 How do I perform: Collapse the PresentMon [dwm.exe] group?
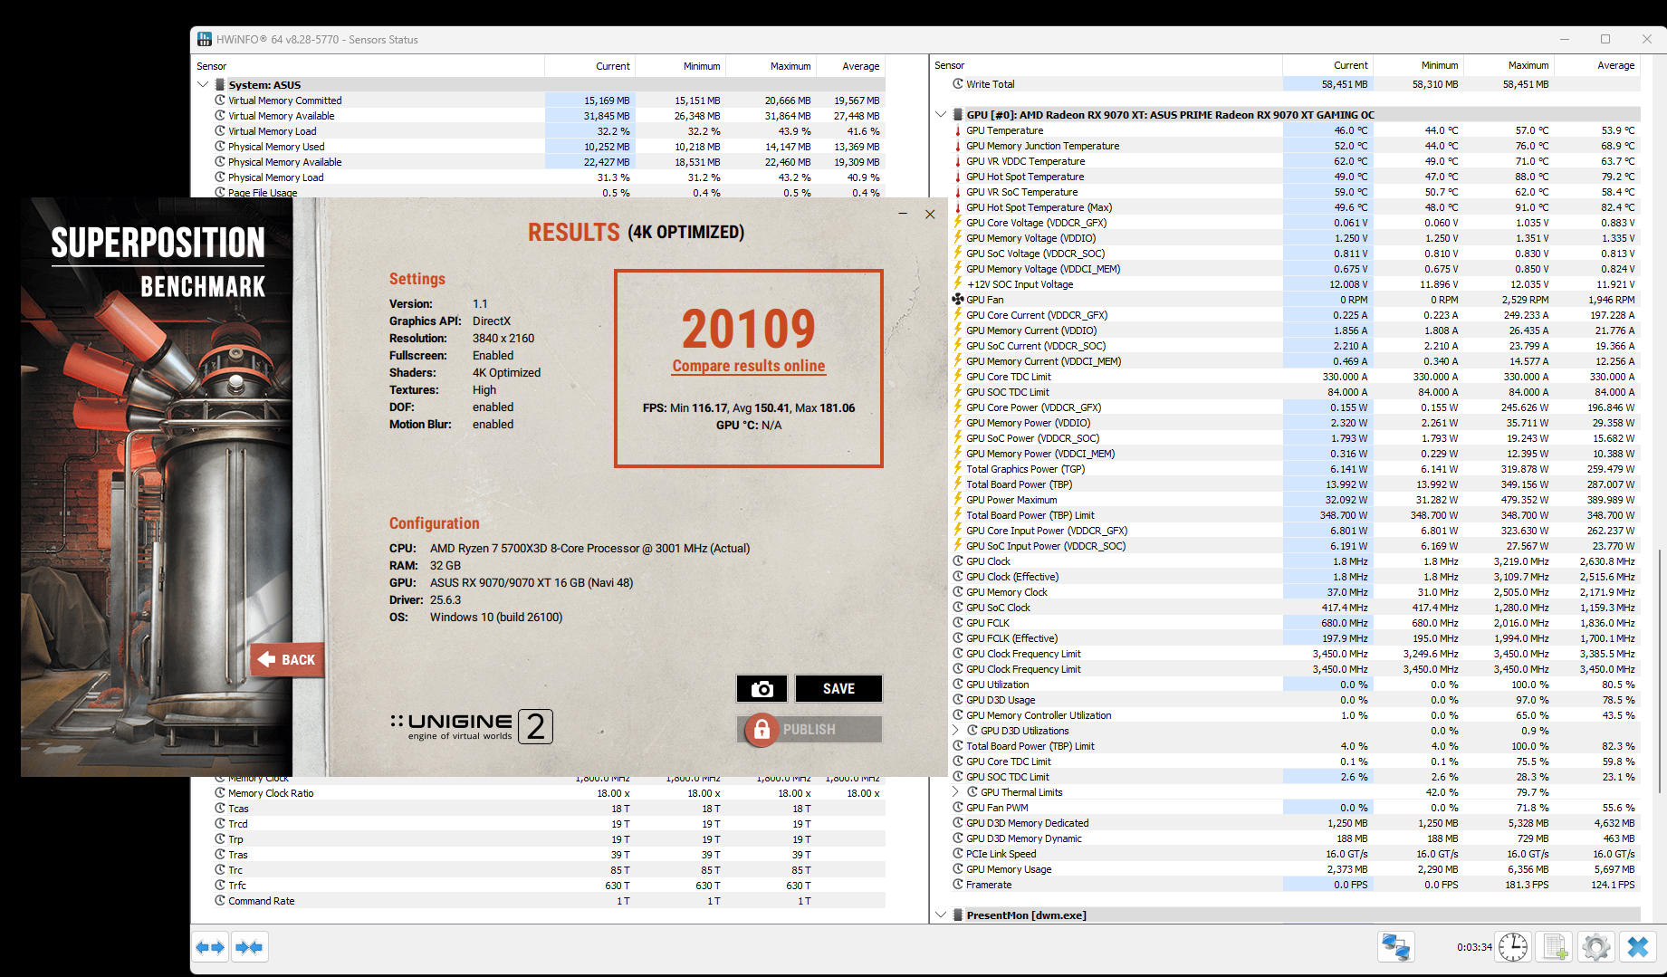[x=942, y=915]
